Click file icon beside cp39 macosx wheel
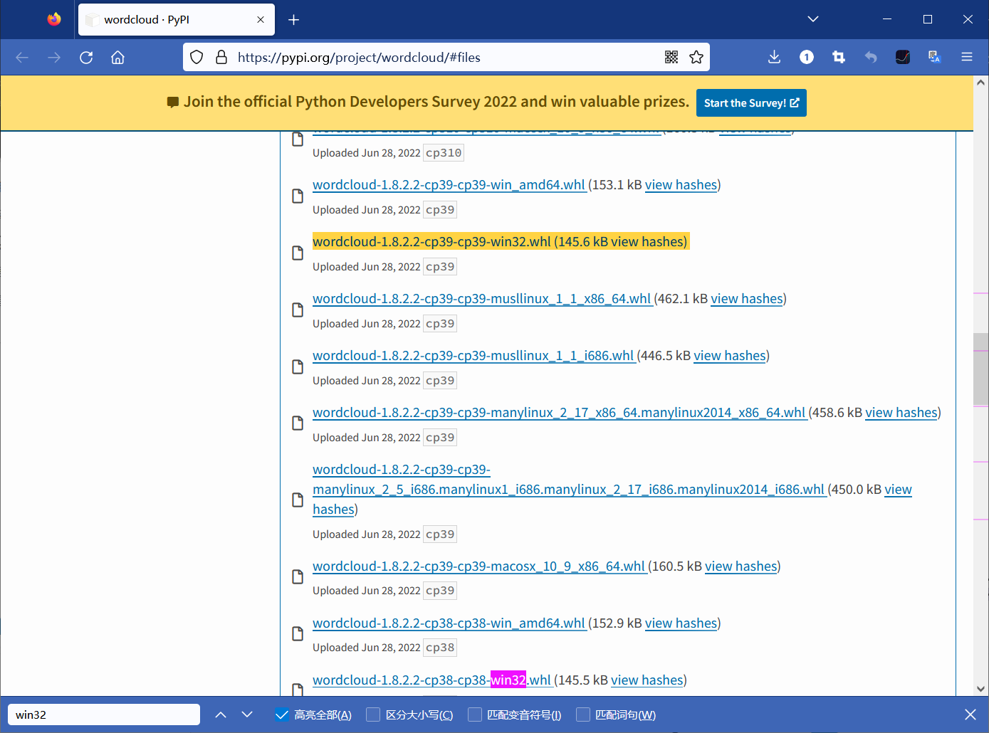The image size is (989, 733). click(298, 576)
